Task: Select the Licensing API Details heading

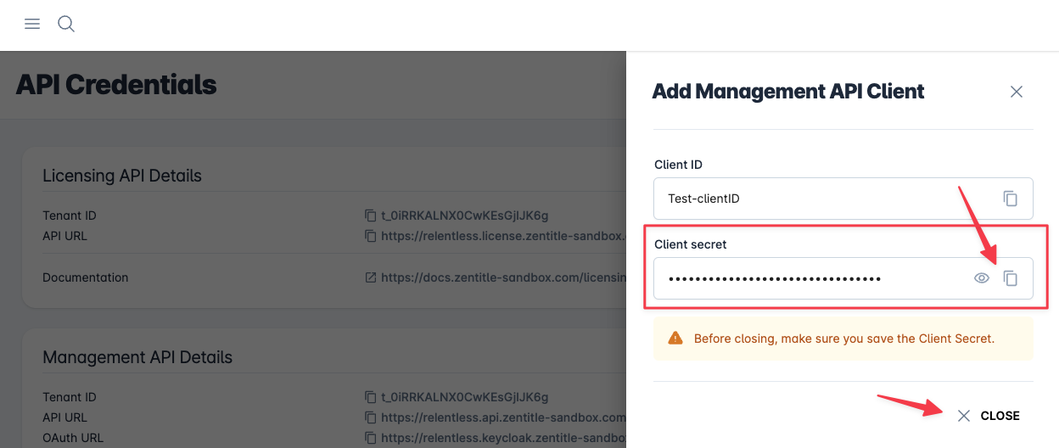Action: (122, 176)
